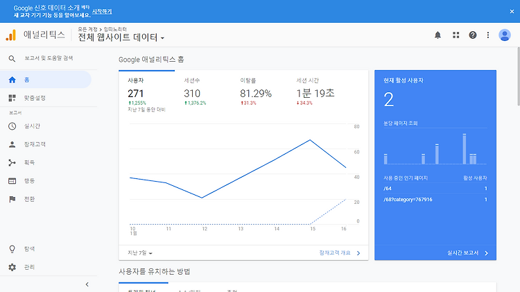Click the tallest bar in 분당 페이지 조회 chart

(465, 149)
